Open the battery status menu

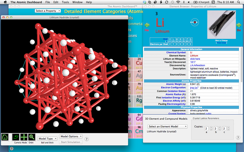click(201, 2)
